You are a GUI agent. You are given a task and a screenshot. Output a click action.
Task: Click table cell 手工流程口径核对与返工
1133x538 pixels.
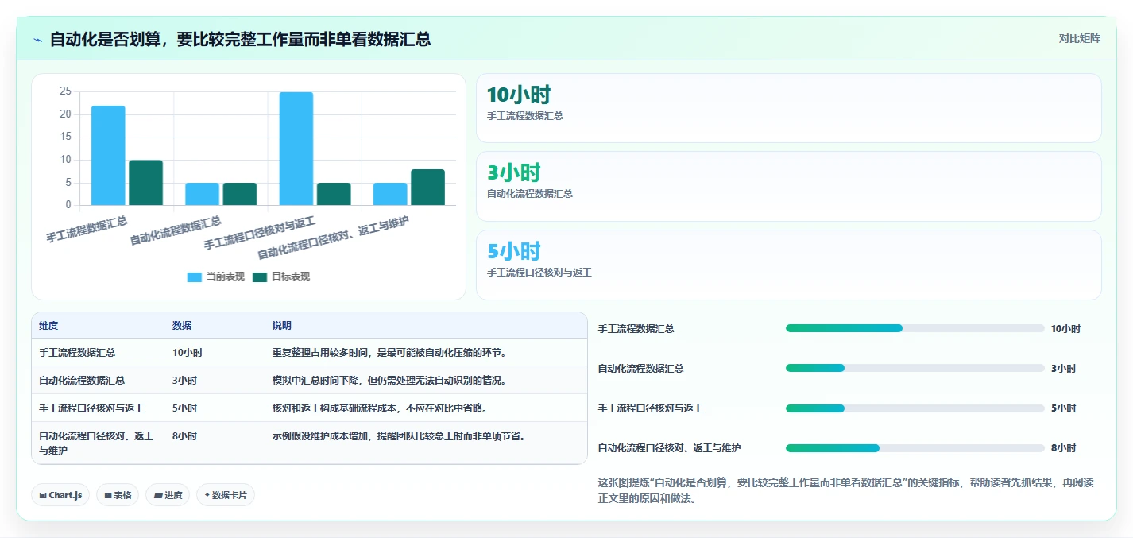tap(91, 408)
